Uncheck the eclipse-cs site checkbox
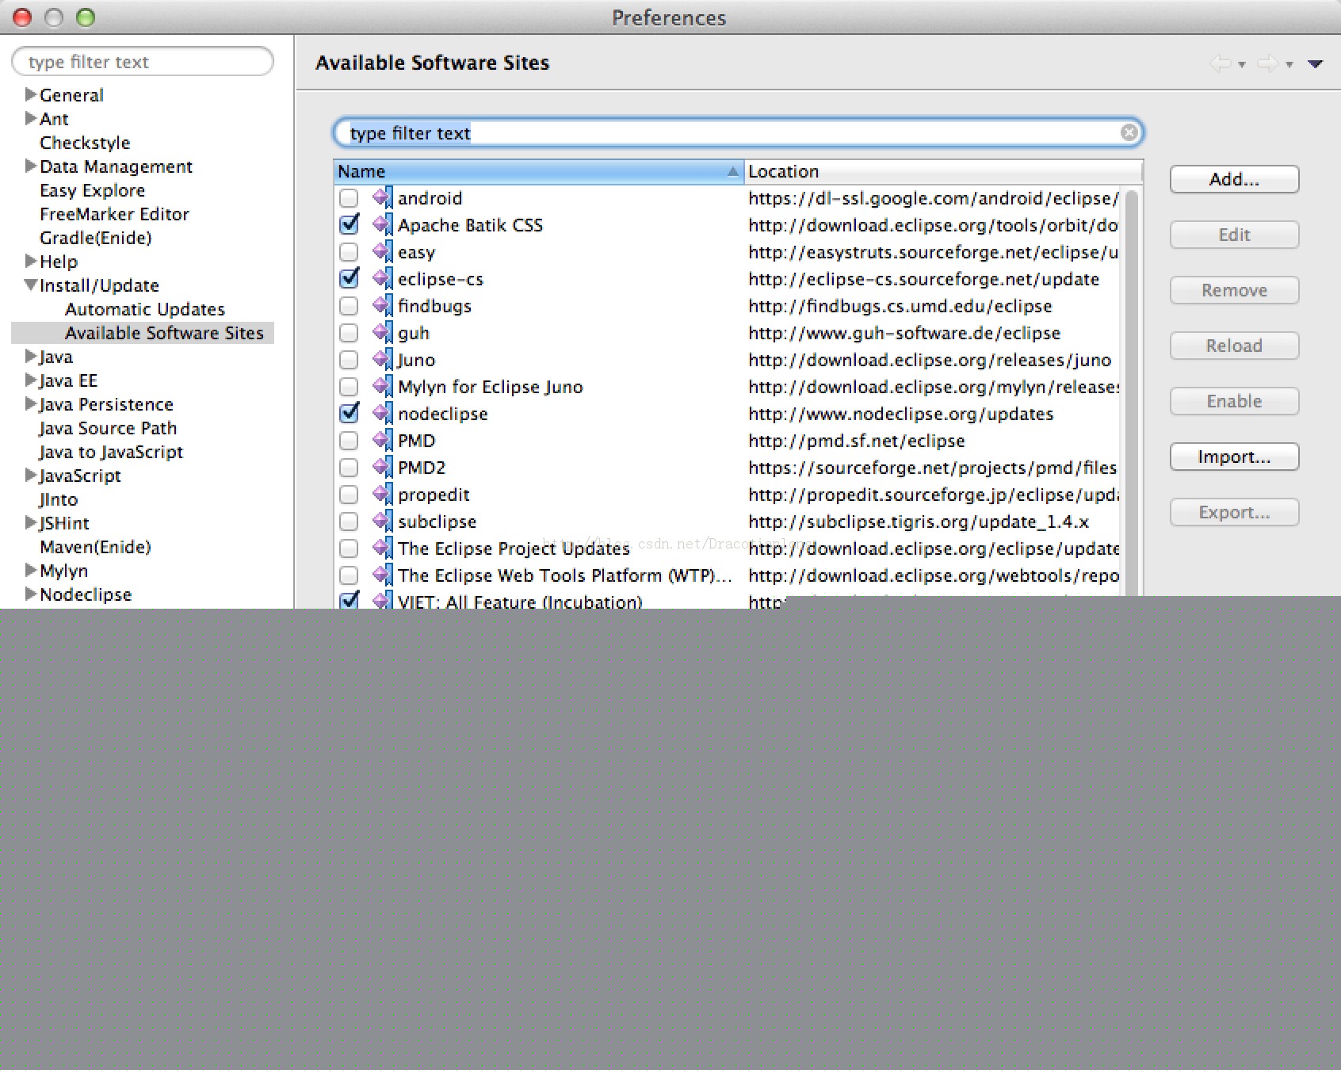 pos(349,278)
